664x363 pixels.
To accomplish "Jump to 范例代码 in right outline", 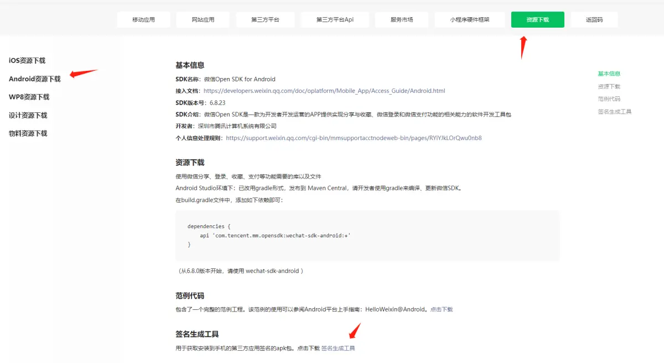I will [x=609, y=99].
